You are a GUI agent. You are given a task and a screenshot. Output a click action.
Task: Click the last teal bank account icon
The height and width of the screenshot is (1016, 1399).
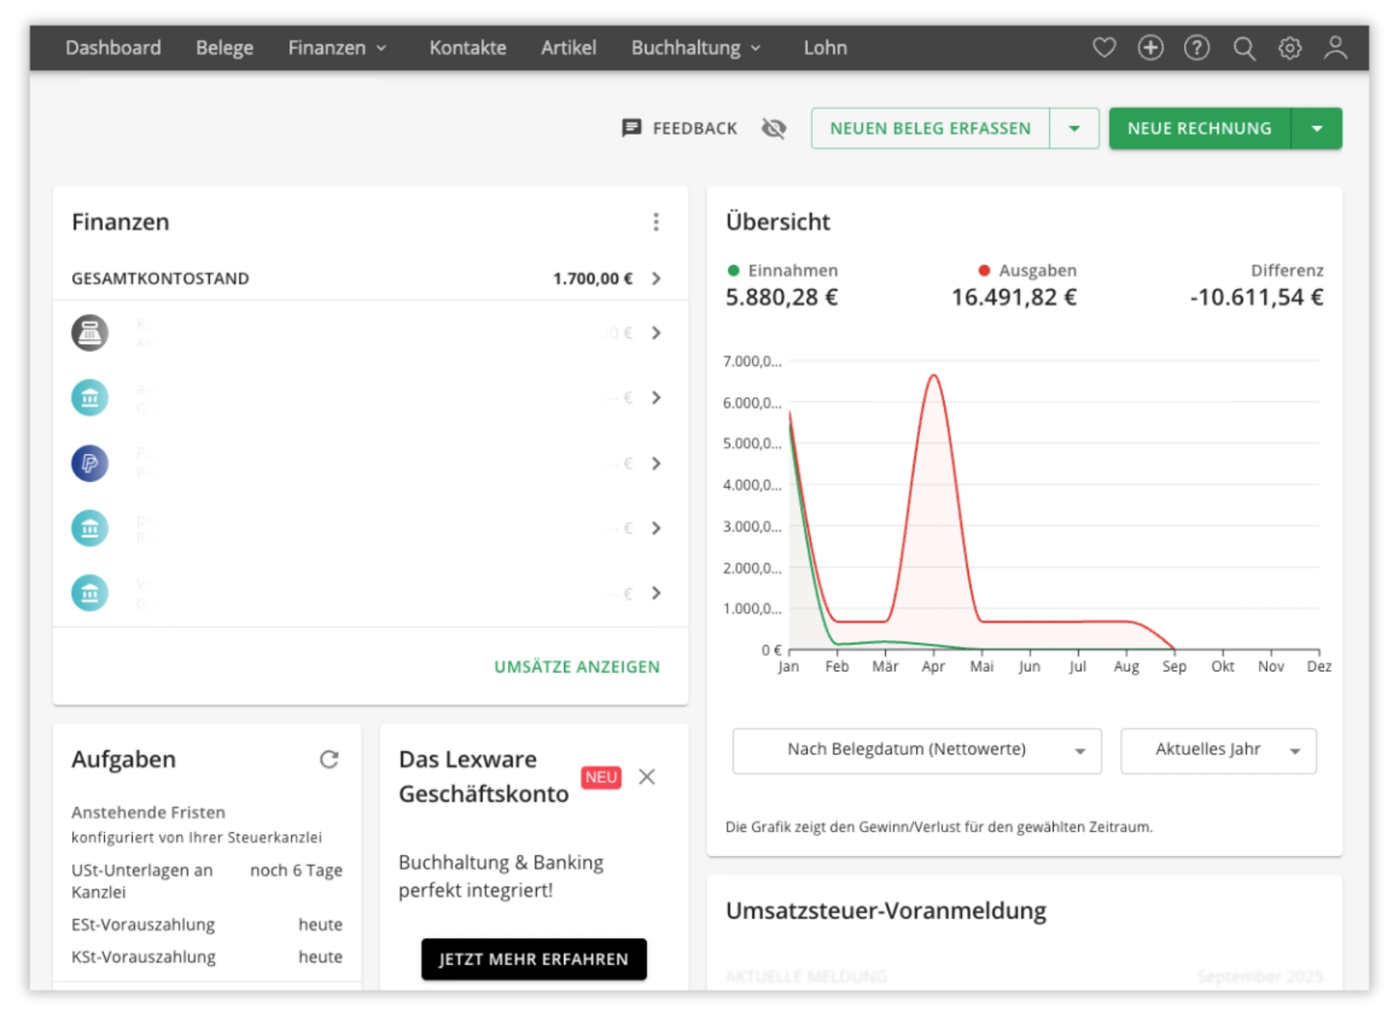90,593
